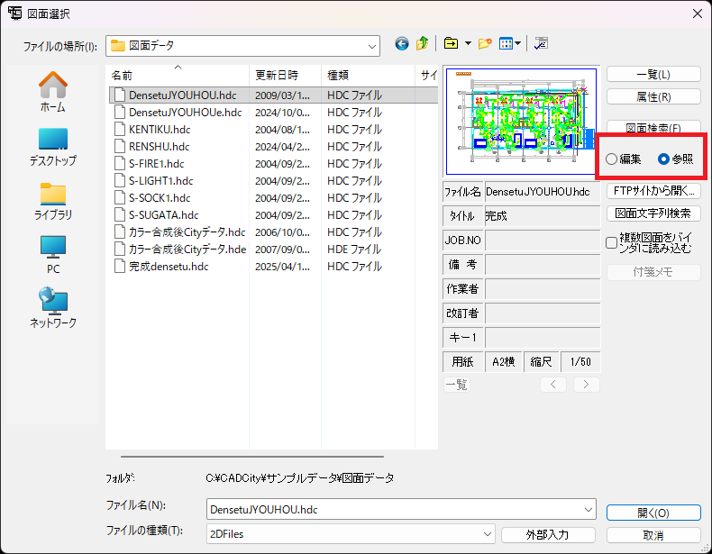Go up one folder level icon
Viewport: 712px width, 554px height.
point(423,43)
